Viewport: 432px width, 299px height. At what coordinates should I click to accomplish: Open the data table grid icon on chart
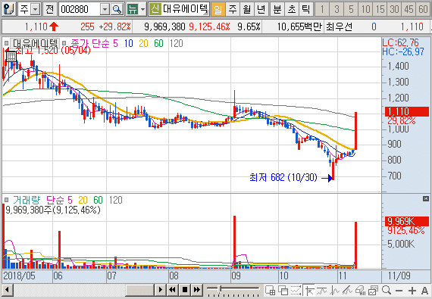[11, 57]
